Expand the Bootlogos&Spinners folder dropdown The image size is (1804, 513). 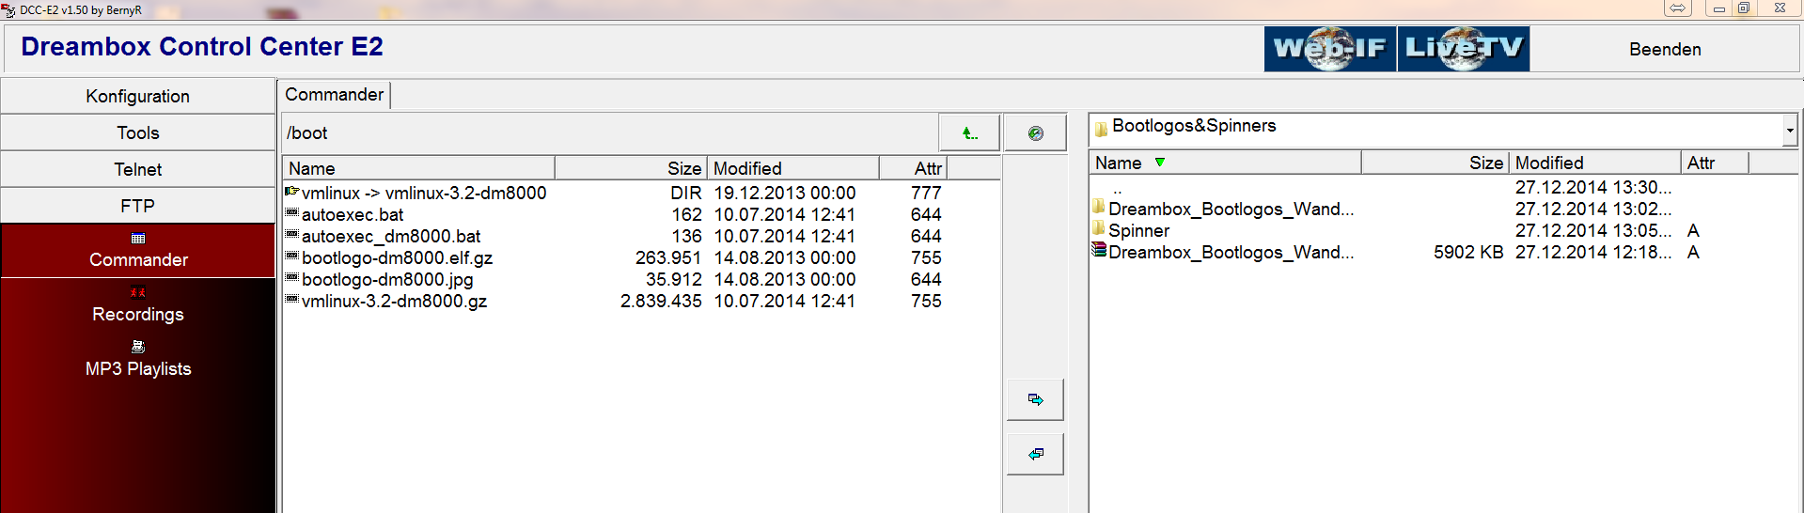point(1790,131)
